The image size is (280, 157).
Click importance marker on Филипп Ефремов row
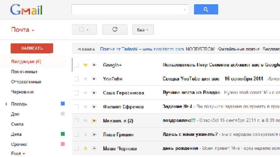click(x=94, y=107)
